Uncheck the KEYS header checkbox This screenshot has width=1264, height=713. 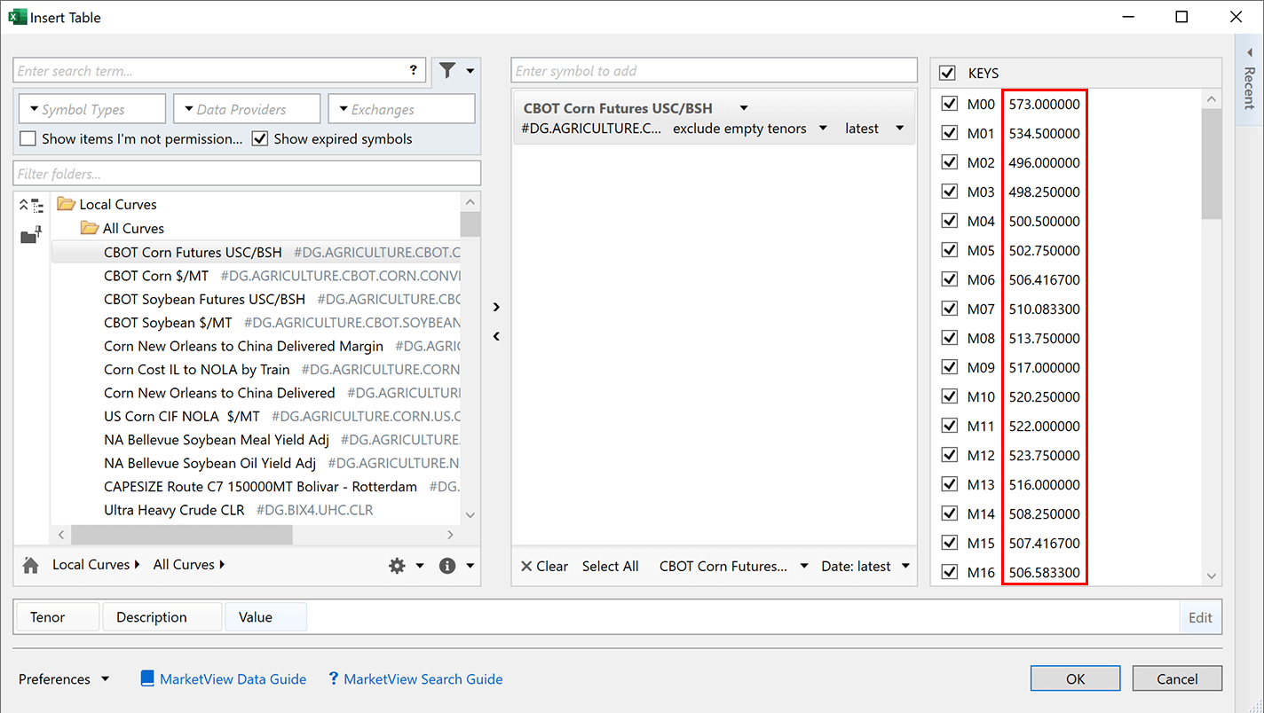(947, 73)
